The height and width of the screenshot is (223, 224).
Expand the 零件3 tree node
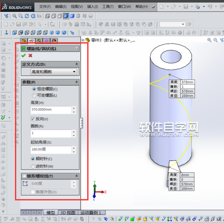[x=83, y=40]
